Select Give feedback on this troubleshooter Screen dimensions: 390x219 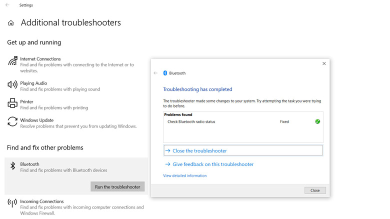click(213, 164)
